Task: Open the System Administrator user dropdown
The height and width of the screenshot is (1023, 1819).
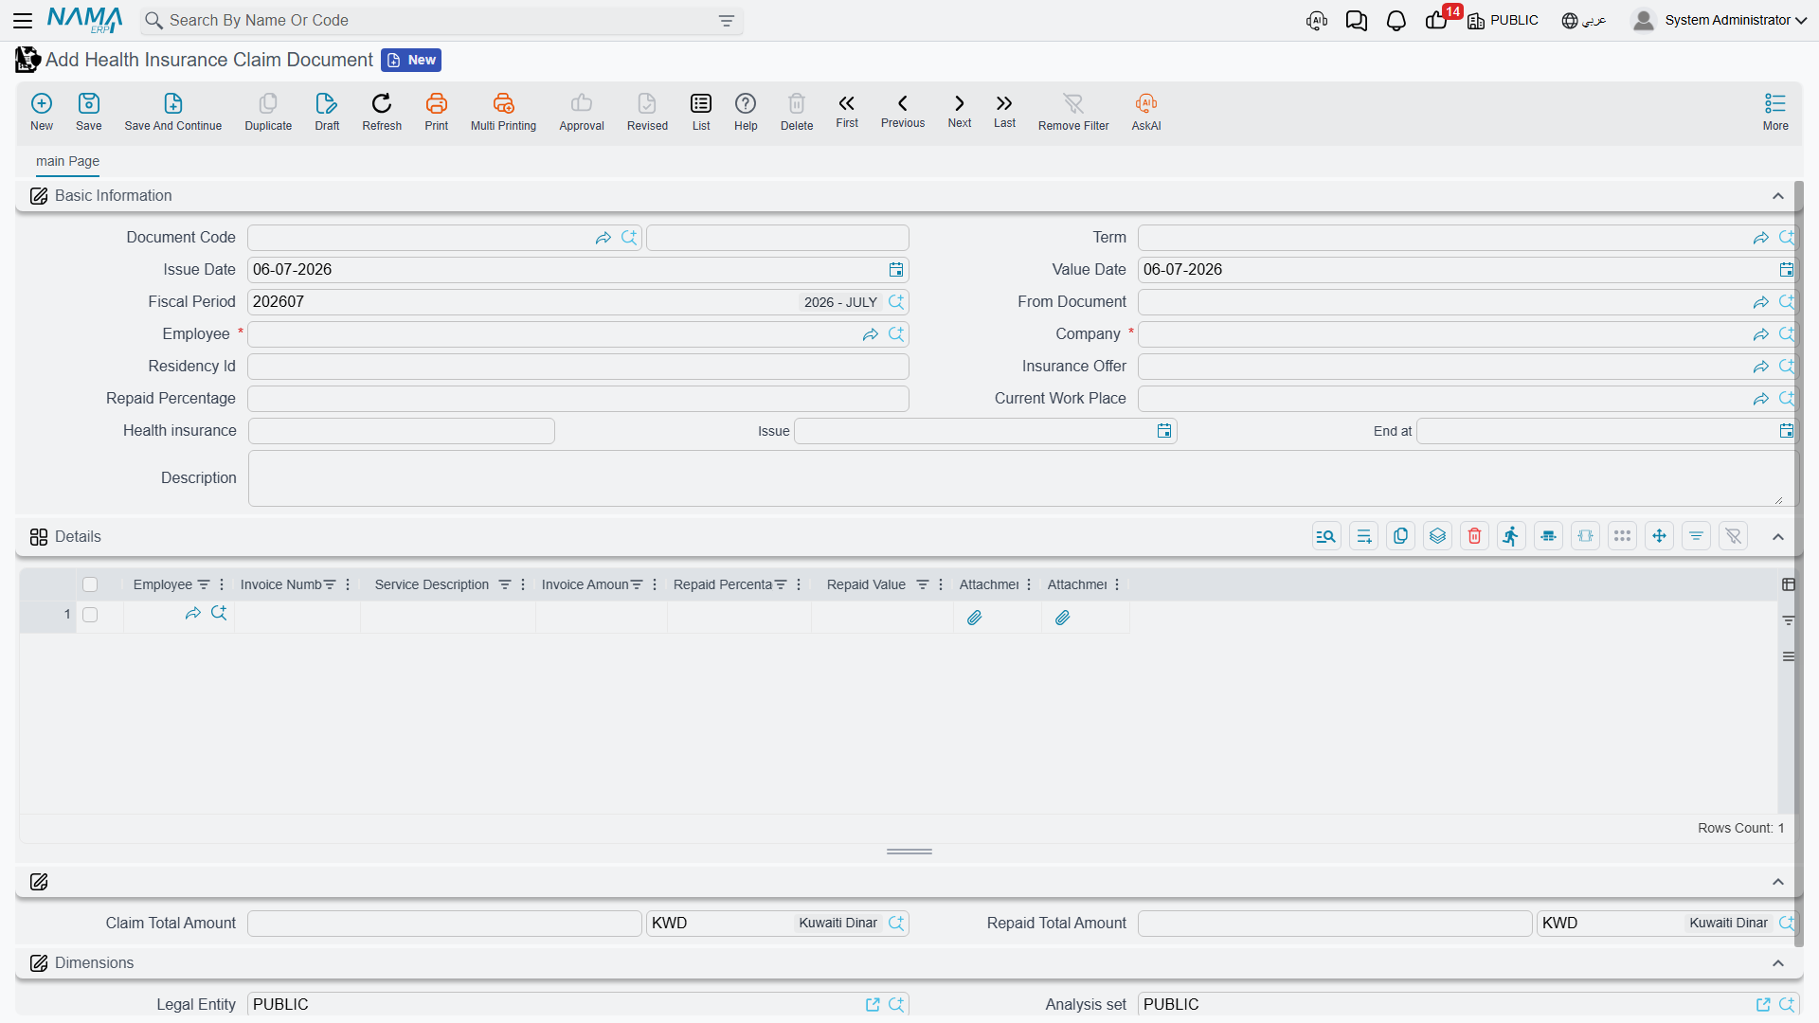Action: point(1720,20)
